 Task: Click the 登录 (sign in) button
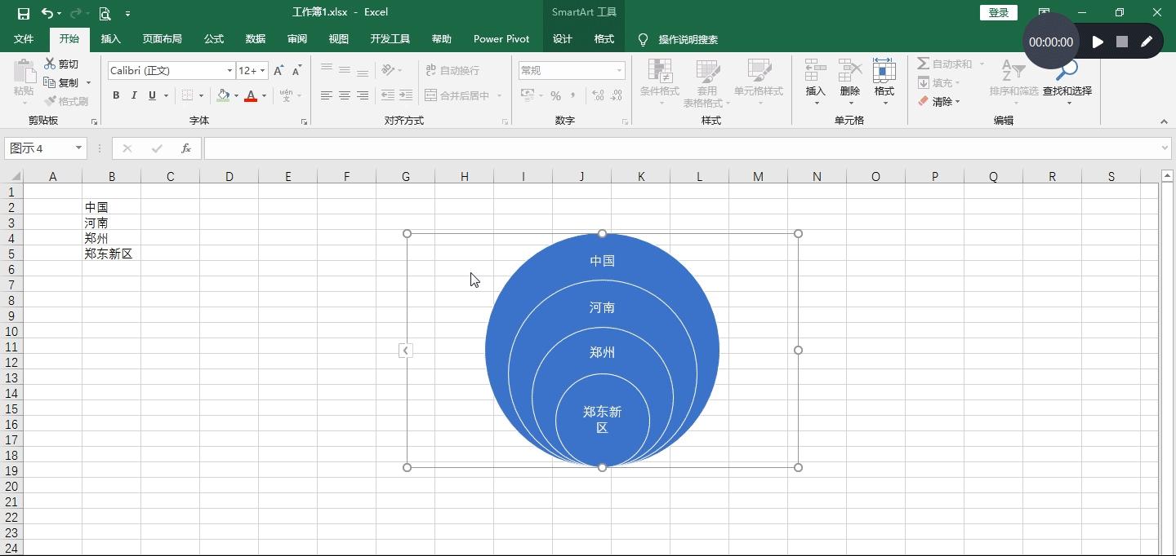point(998,13)
